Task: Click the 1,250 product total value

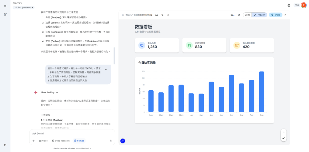Action: [x=152, y=47]
